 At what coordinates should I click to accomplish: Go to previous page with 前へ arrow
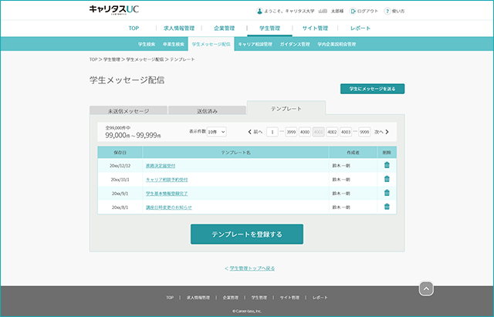pos(255,132)
